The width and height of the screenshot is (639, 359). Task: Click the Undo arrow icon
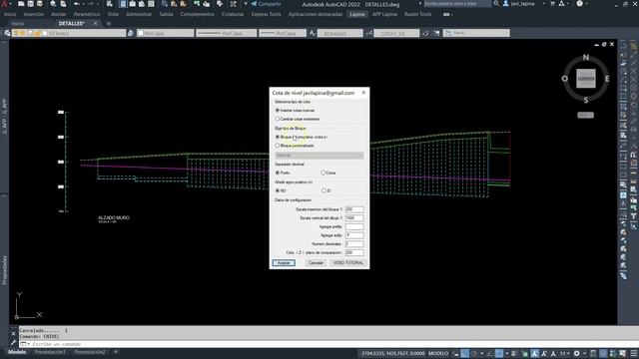[x=77, y=4]
